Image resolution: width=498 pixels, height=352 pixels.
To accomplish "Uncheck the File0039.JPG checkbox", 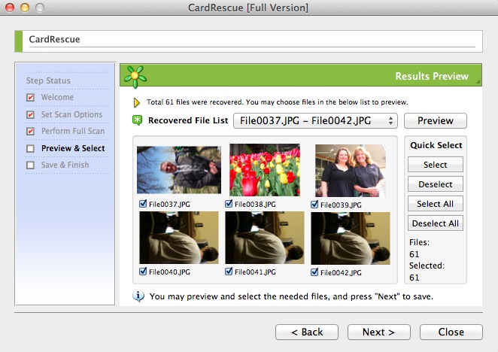I will coord(315,204).
